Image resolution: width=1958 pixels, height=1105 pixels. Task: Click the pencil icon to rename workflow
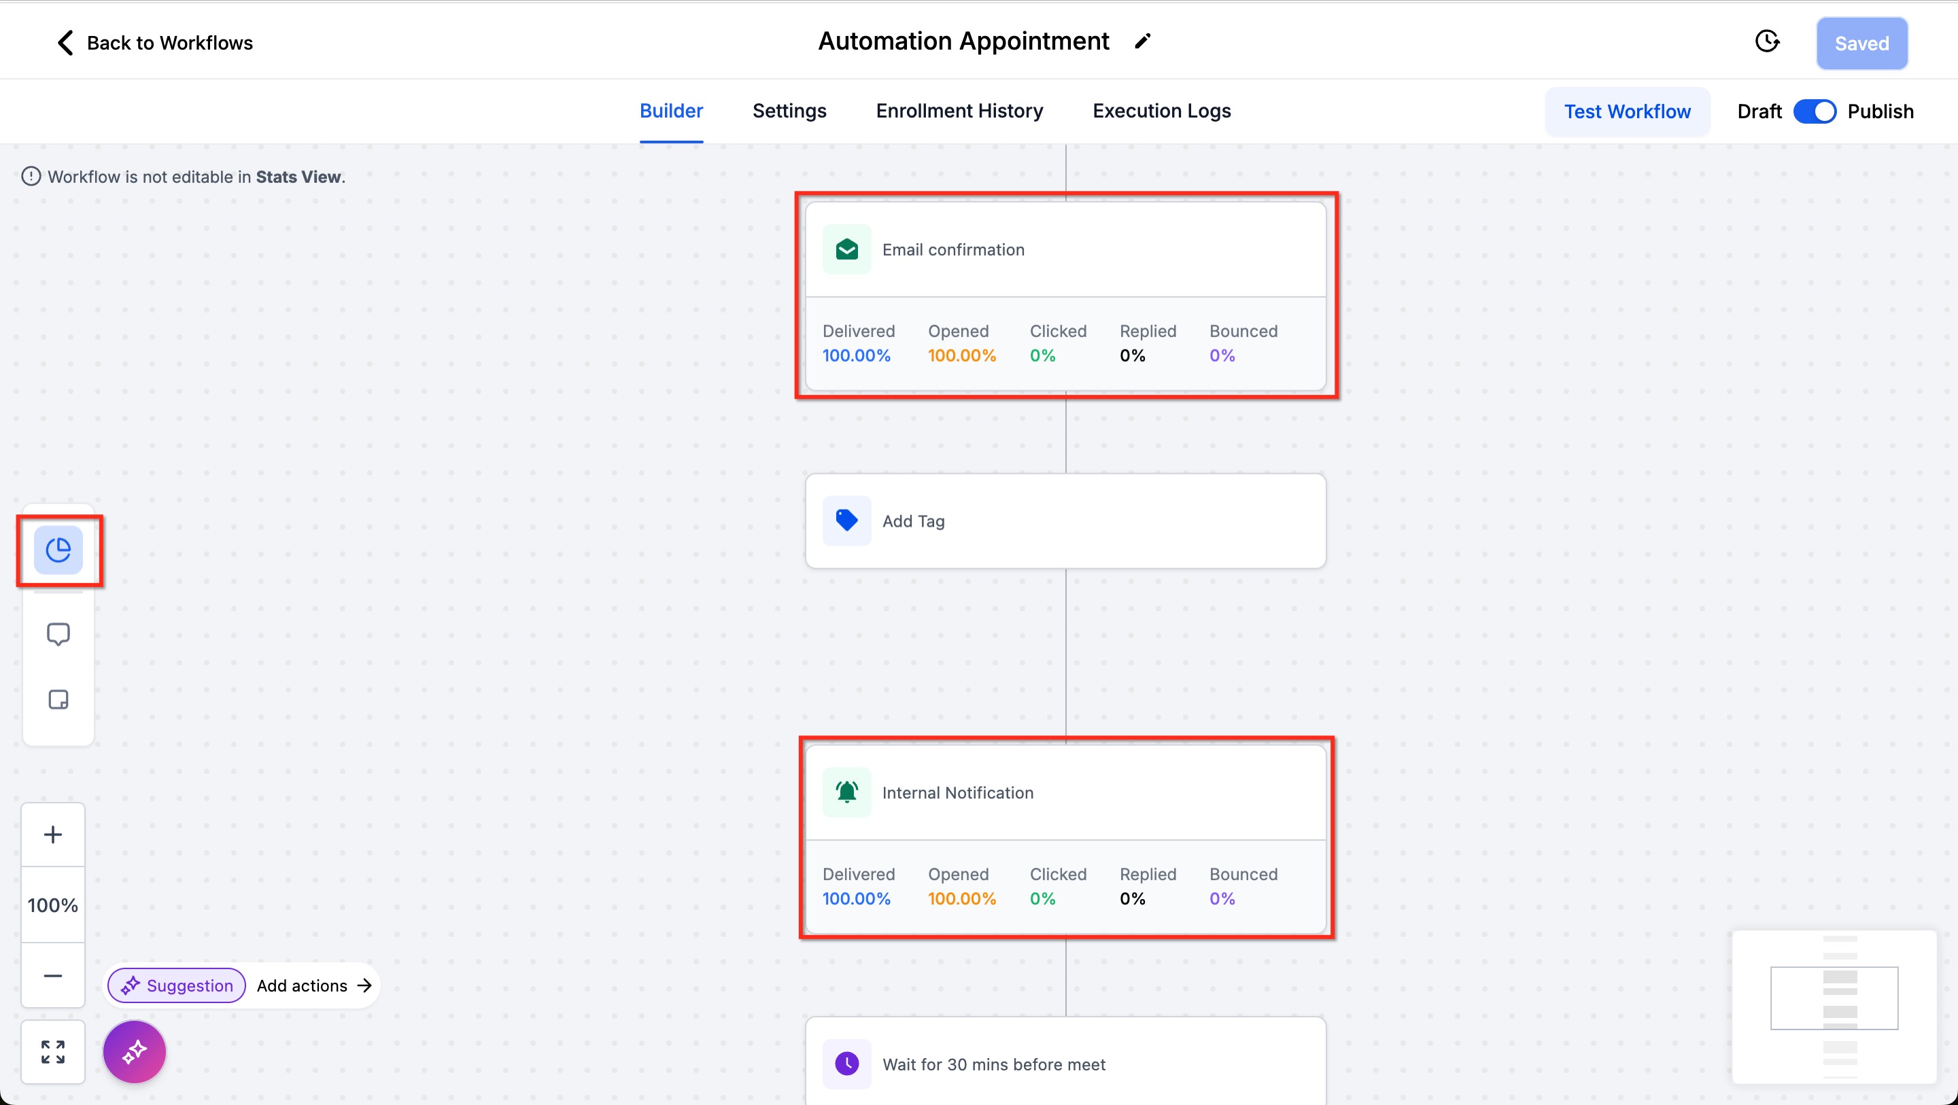pyautogui.click(x=1142, y=41)
